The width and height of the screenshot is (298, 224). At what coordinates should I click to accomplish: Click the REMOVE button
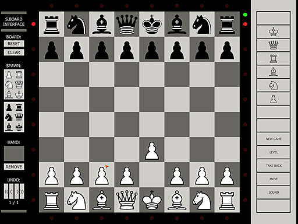14,167
